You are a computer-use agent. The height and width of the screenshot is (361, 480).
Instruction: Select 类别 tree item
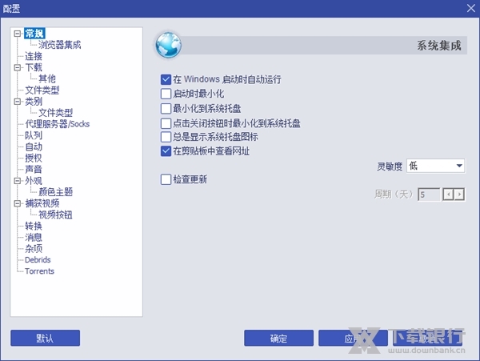(34, 102)
